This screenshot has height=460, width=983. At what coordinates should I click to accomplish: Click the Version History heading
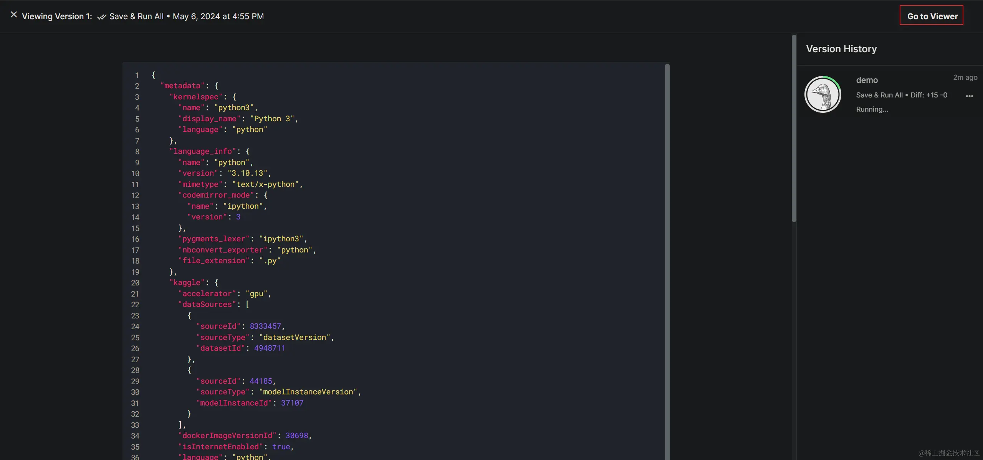pos(841,49)
